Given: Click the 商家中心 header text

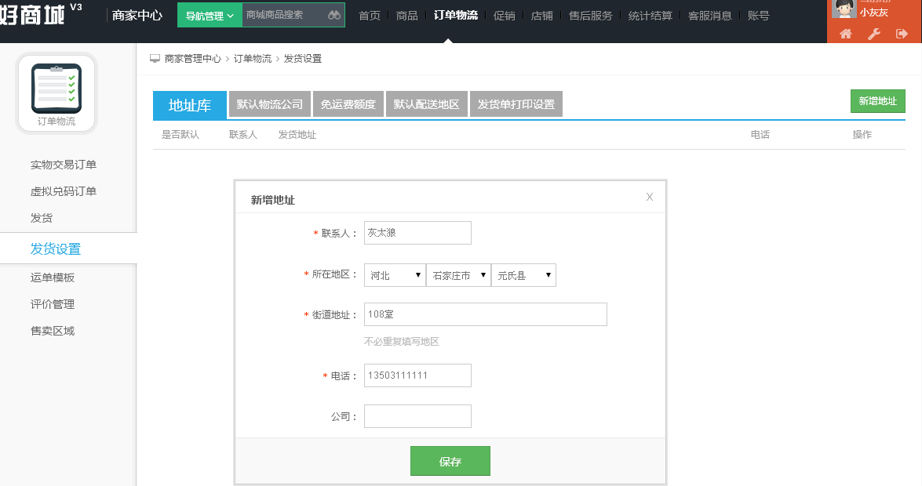Looking at the screenshot, I should [137, 15].
